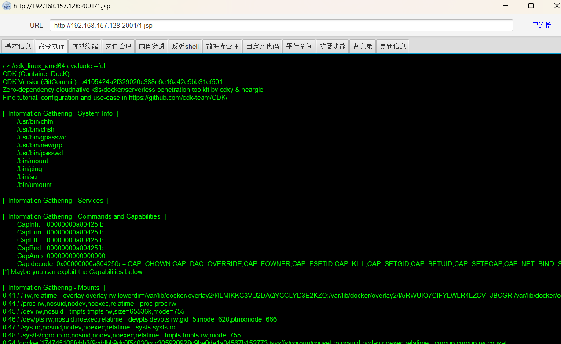Click the Zero-dependency cloudnative toolkit description line
The height and width of the screenshot is (344, 561).
(133, 90)
